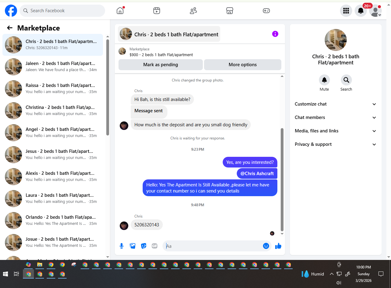Click Chris's avatar beside the 5206320143 message
The width and height of the screenshot is (391, 288).
tap(124, 225)
